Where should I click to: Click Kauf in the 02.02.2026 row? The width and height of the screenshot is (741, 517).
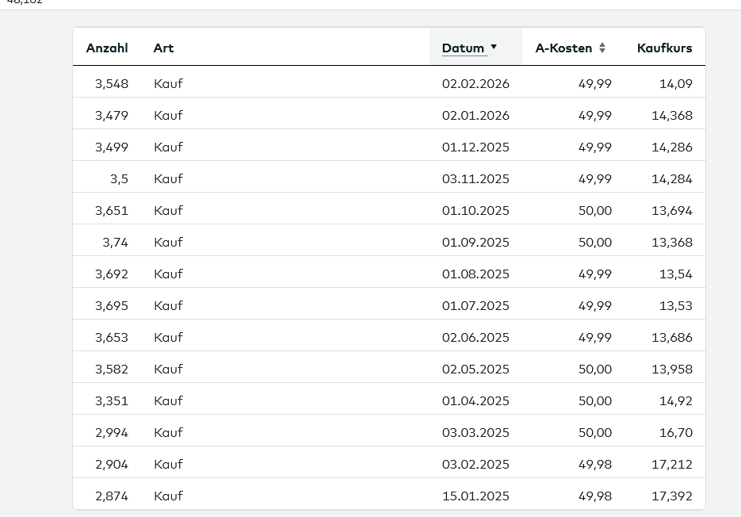point(168,84)
